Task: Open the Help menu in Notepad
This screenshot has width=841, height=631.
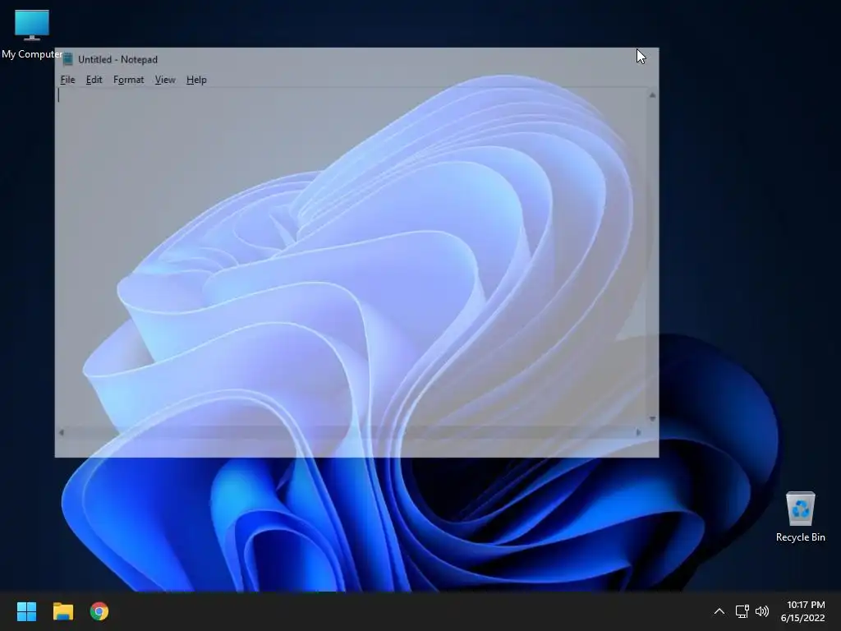Action: click(x=196, y=80)
